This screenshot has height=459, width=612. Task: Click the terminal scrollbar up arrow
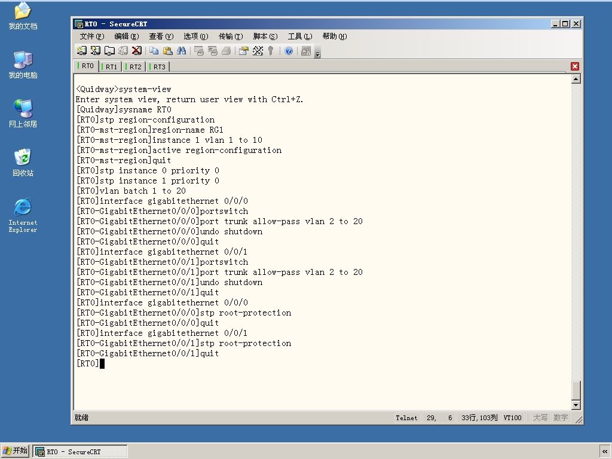pyautogui.click(x=576, y=79)
